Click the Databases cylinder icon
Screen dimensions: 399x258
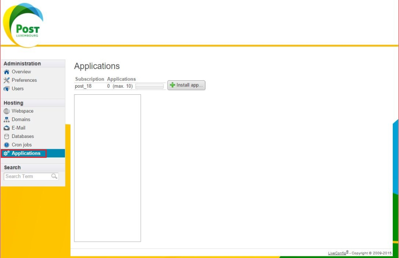click(x=7, y=137)
